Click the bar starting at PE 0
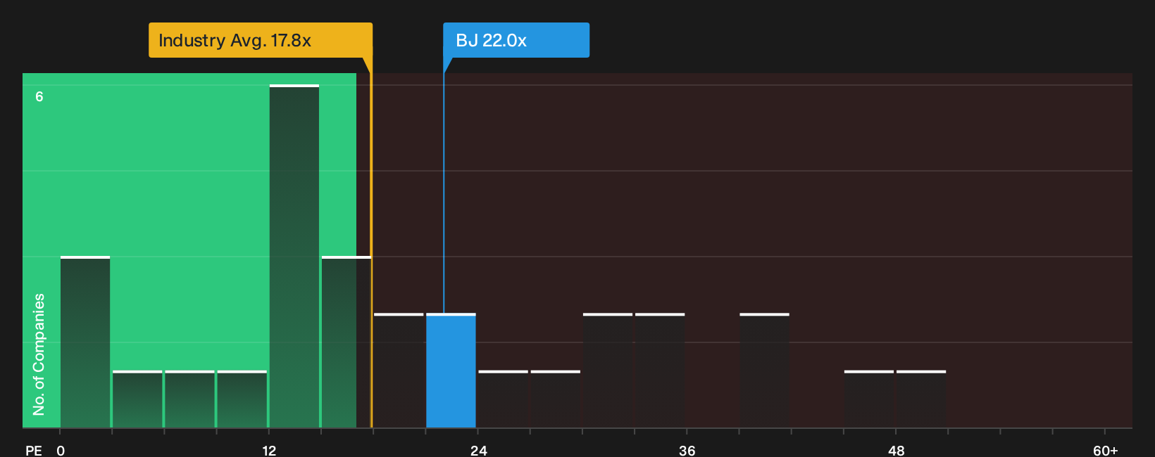 [x=85, y=342]
